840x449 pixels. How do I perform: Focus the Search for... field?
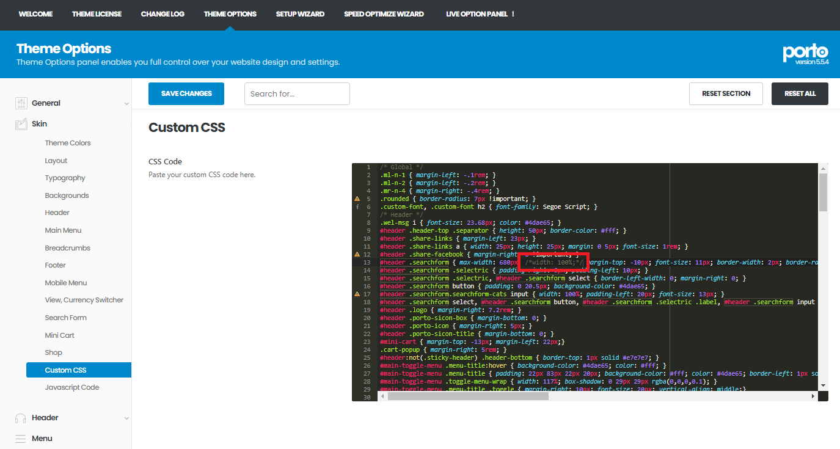click(x=297, y=93)
